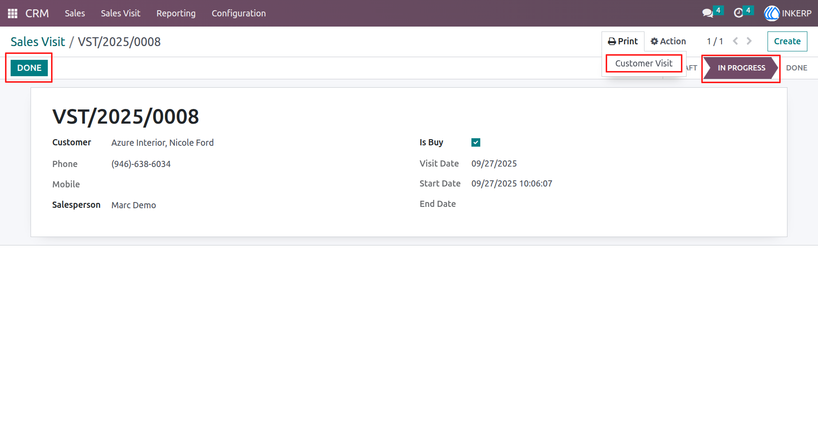Click the INKERP user menu name
Image resolution: width=818 pixels, height=428 pixels.
click(x=796, y=13)
